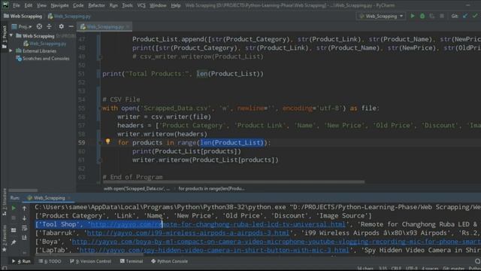The image size is (481, 271).
Task: Open the Web_Scrapping run configuration dropdown
Action: pos(381,16)
